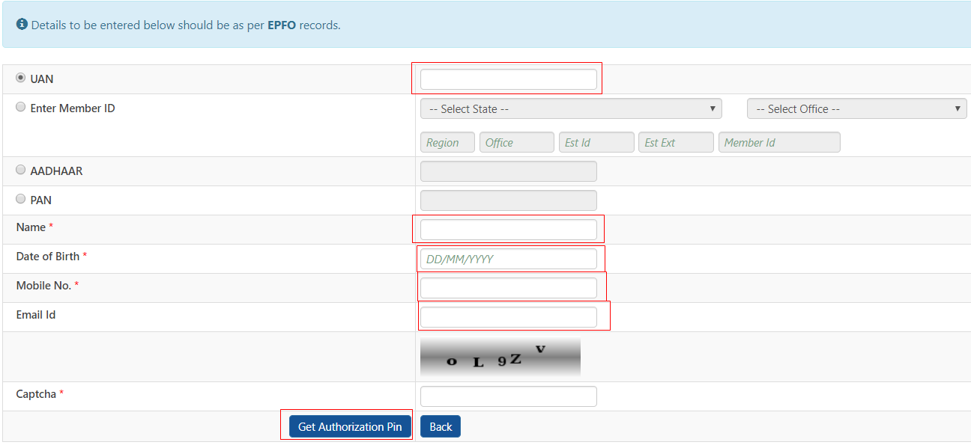
Task: Select the Enter Member ID radio button
Action: (x=21, y=106)
